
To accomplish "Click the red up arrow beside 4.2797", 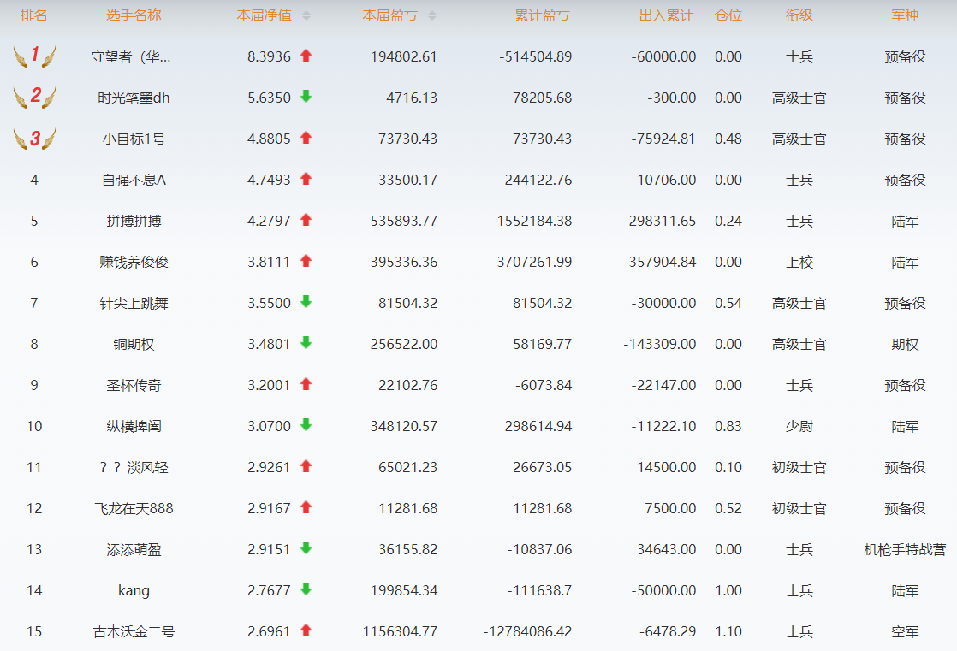I will [x=306, y=220].
